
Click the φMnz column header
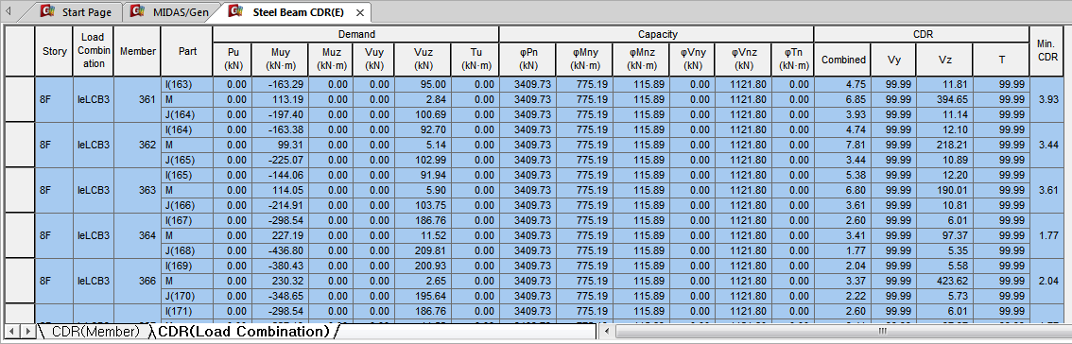[641, 59]
